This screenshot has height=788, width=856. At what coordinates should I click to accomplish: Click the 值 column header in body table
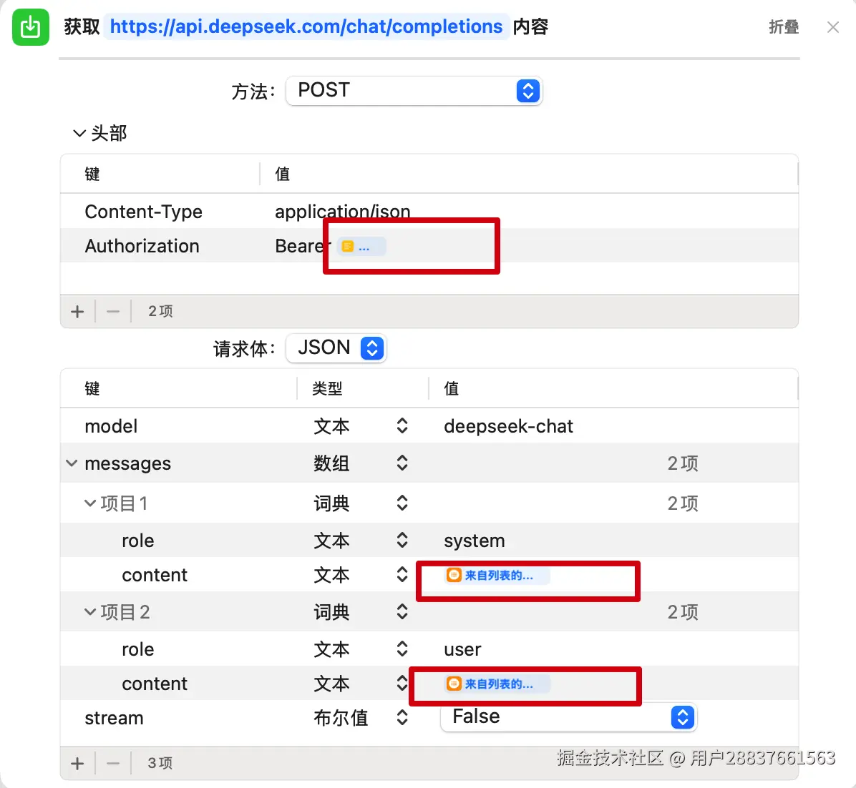point(451,388)
